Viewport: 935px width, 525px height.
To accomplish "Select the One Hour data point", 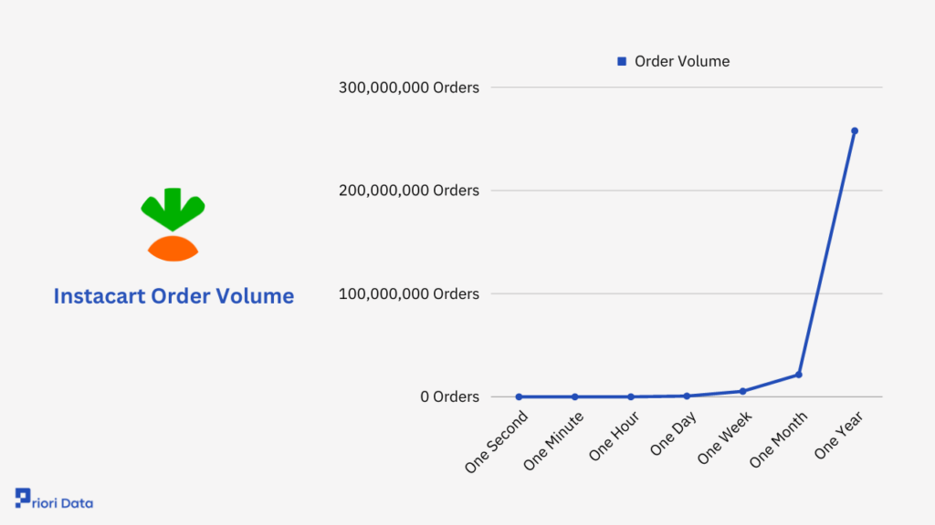I will click(x=631, y=397).
